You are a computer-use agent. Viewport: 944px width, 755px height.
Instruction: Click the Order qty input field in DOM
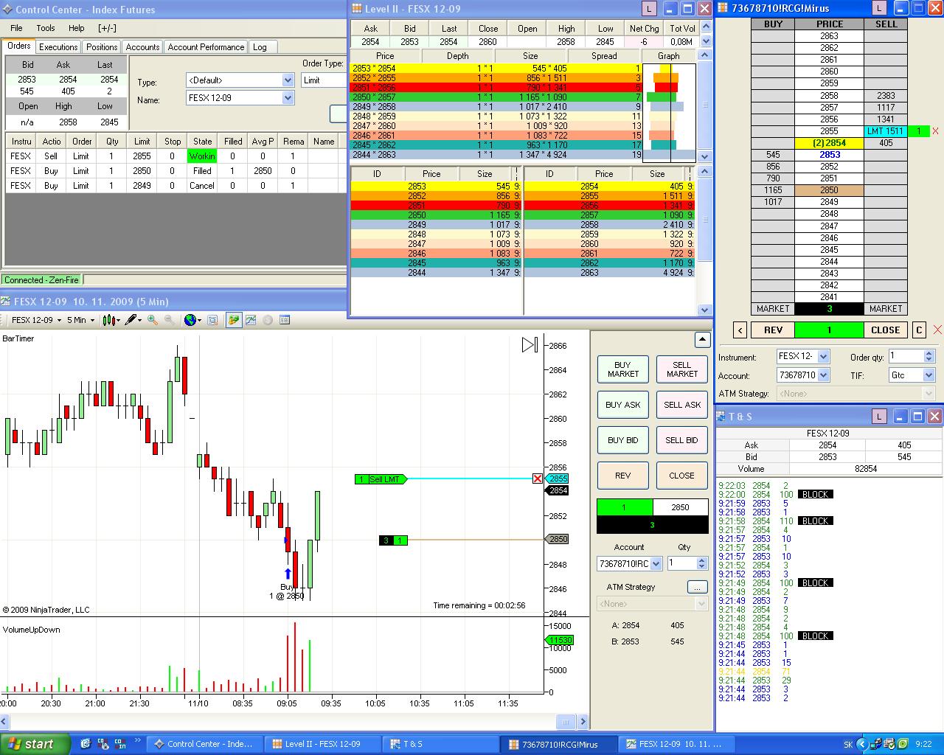[x=906, y=356]
